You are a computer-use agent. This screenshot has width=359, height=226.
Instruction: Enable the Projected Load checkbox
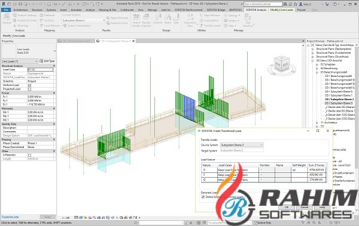tap(29, 89)
